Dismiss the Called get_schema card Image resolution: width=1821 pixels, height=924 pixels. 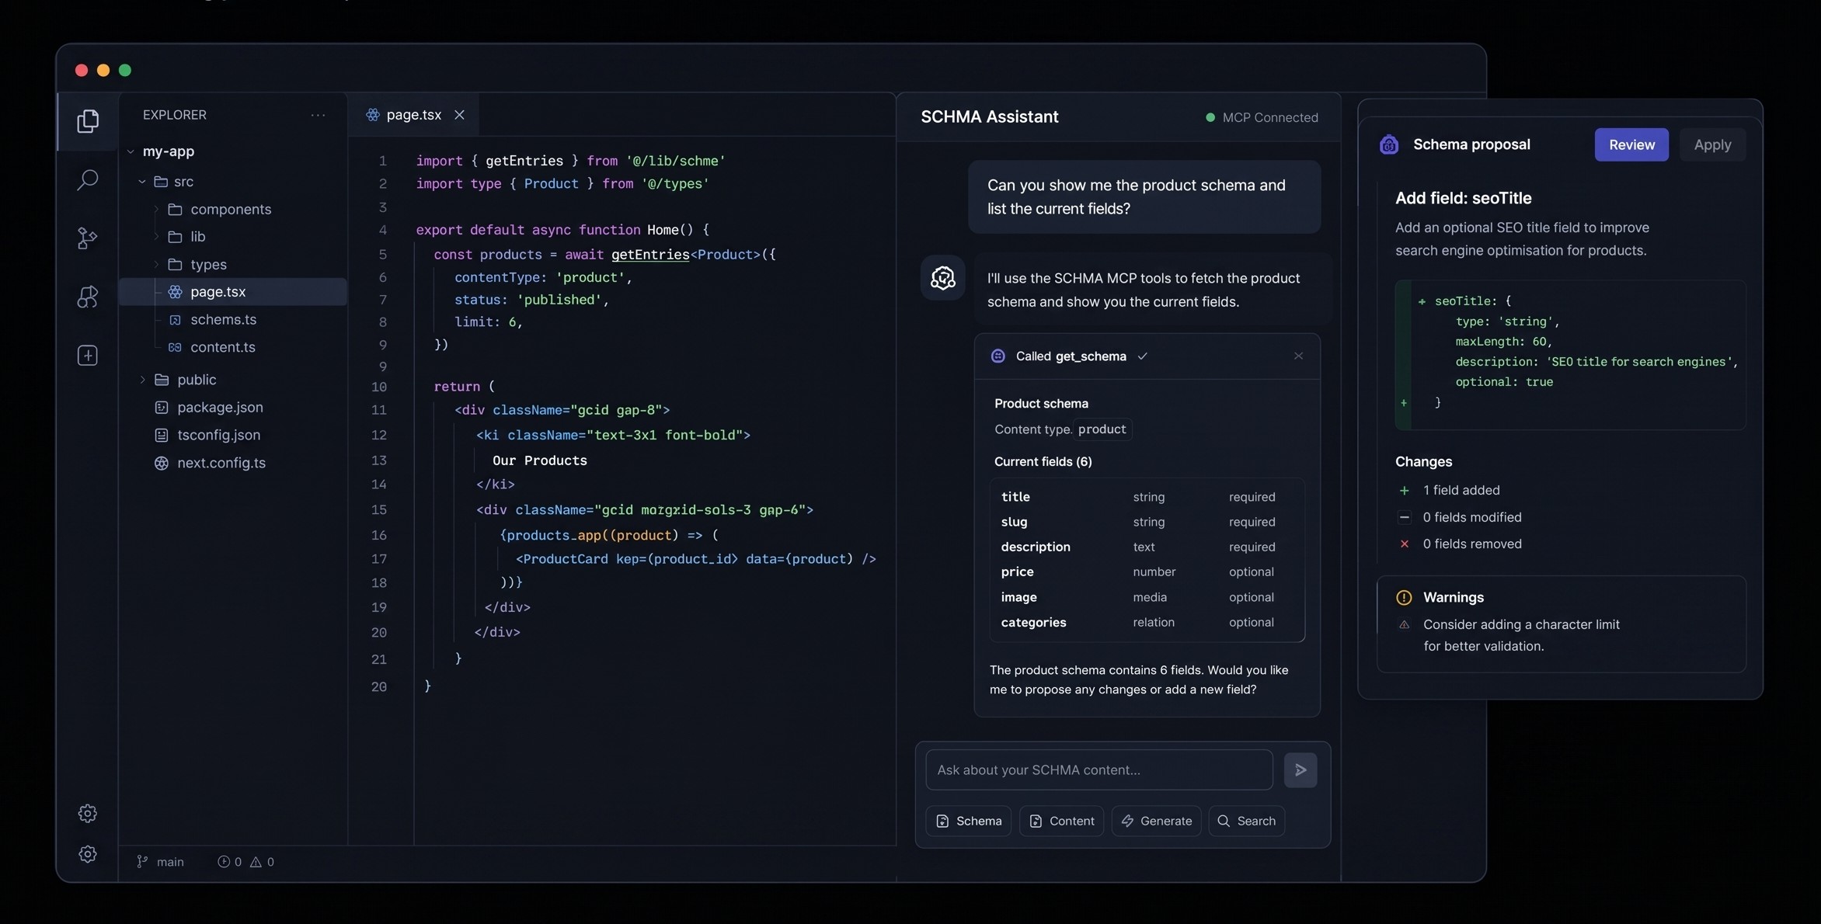[1298, 356]
